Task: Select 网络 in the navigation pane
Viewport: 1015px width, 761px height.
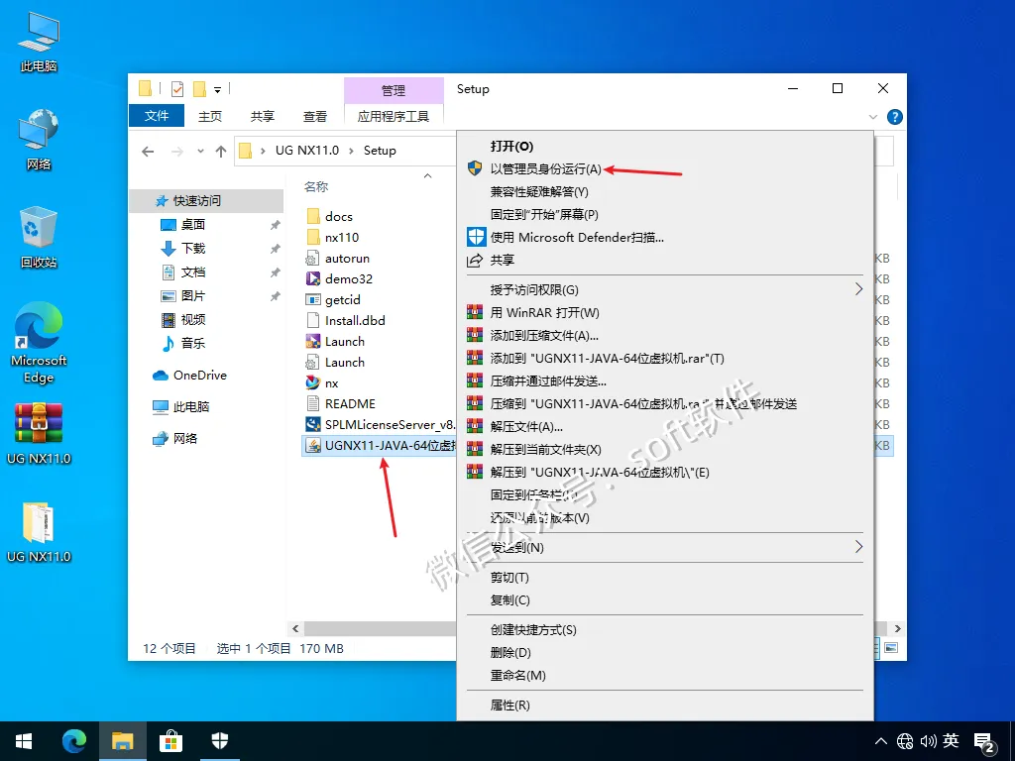Action: pos(184,438)
